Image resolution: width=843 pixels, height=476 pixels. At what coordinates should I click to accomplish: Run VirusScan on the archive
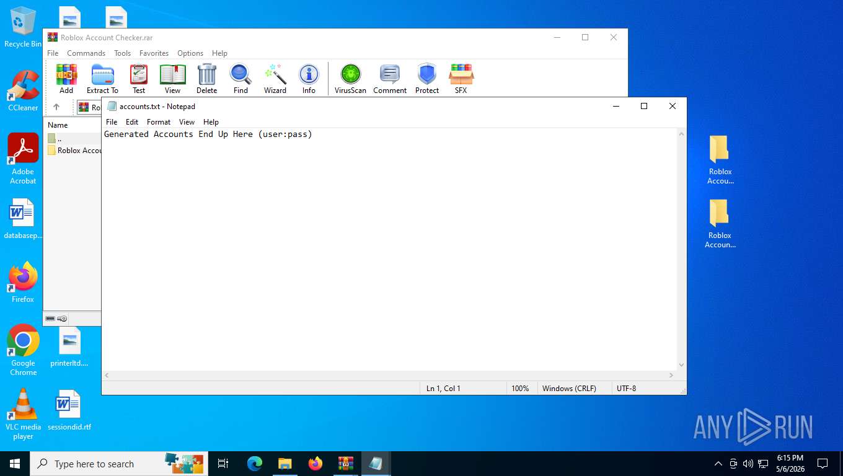(x=350, y=79)
